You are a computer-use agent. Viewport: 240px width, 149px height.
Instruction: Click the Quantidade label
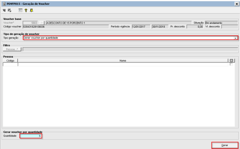(x=10, y=136)
